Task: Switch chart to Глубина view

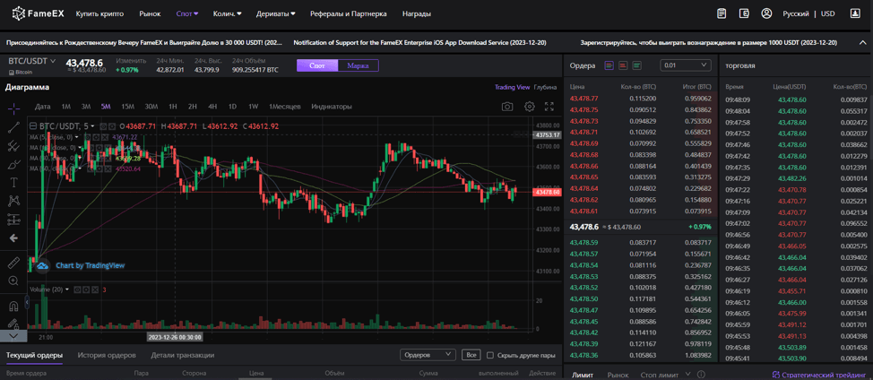Action: (x=545, y=87)
